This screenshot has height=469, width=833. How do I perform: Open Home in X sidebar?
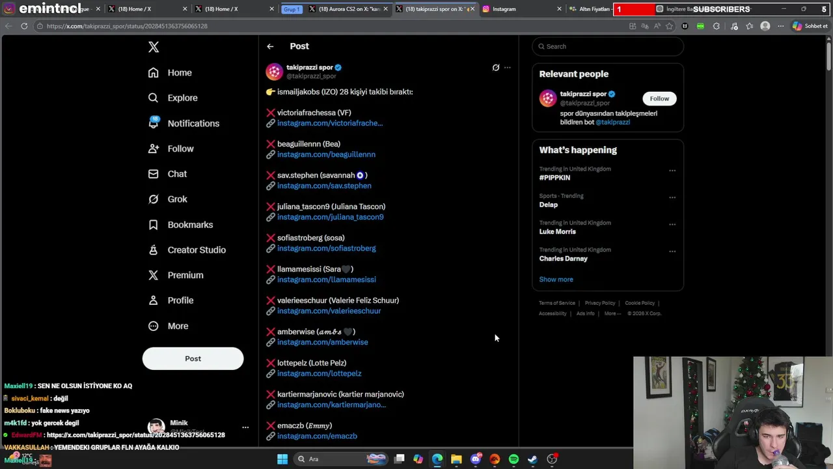pyautogui.click(x=170, y=72)
